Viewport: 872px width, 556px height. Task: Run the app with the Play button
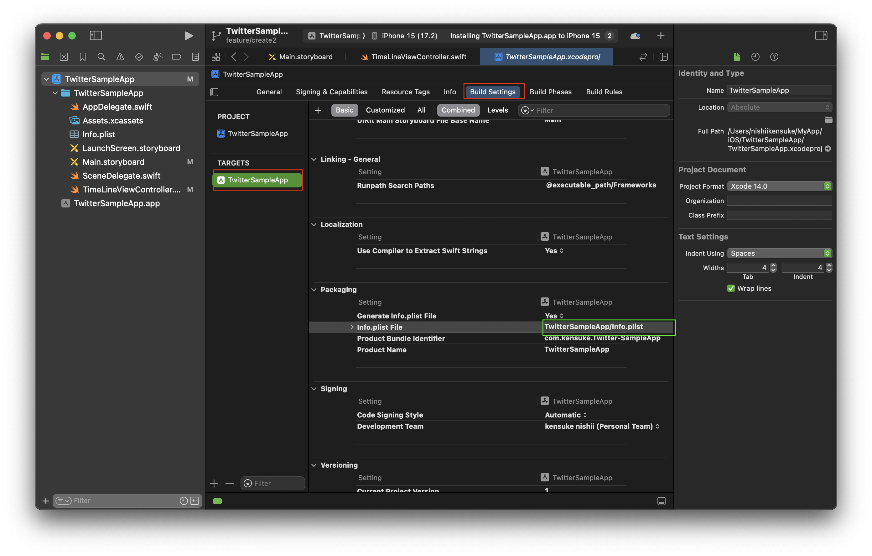click(x=189, y=35)
